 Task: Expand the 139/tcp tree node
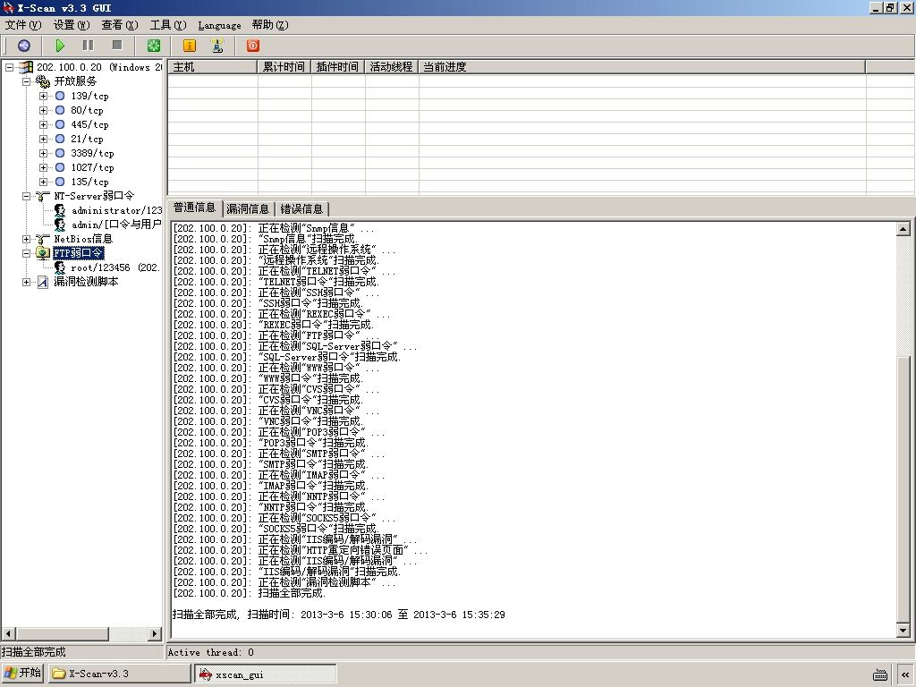[x=43, y=96]
